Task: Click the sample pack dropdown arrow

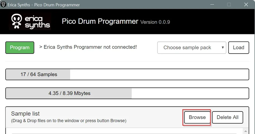Action: click(223, 48)
